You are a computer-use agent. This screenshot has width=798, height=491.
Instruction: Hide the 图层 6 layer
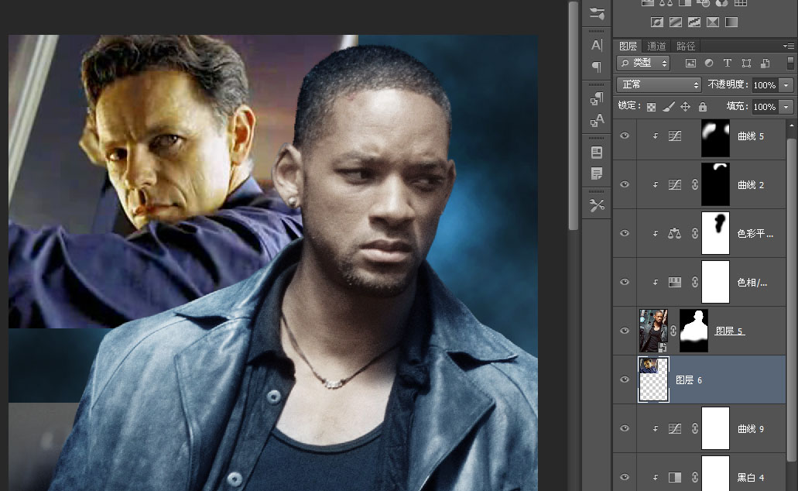point(625,380)
